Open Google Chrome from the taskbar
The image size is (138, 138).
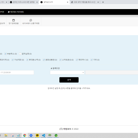pos(25,135)
